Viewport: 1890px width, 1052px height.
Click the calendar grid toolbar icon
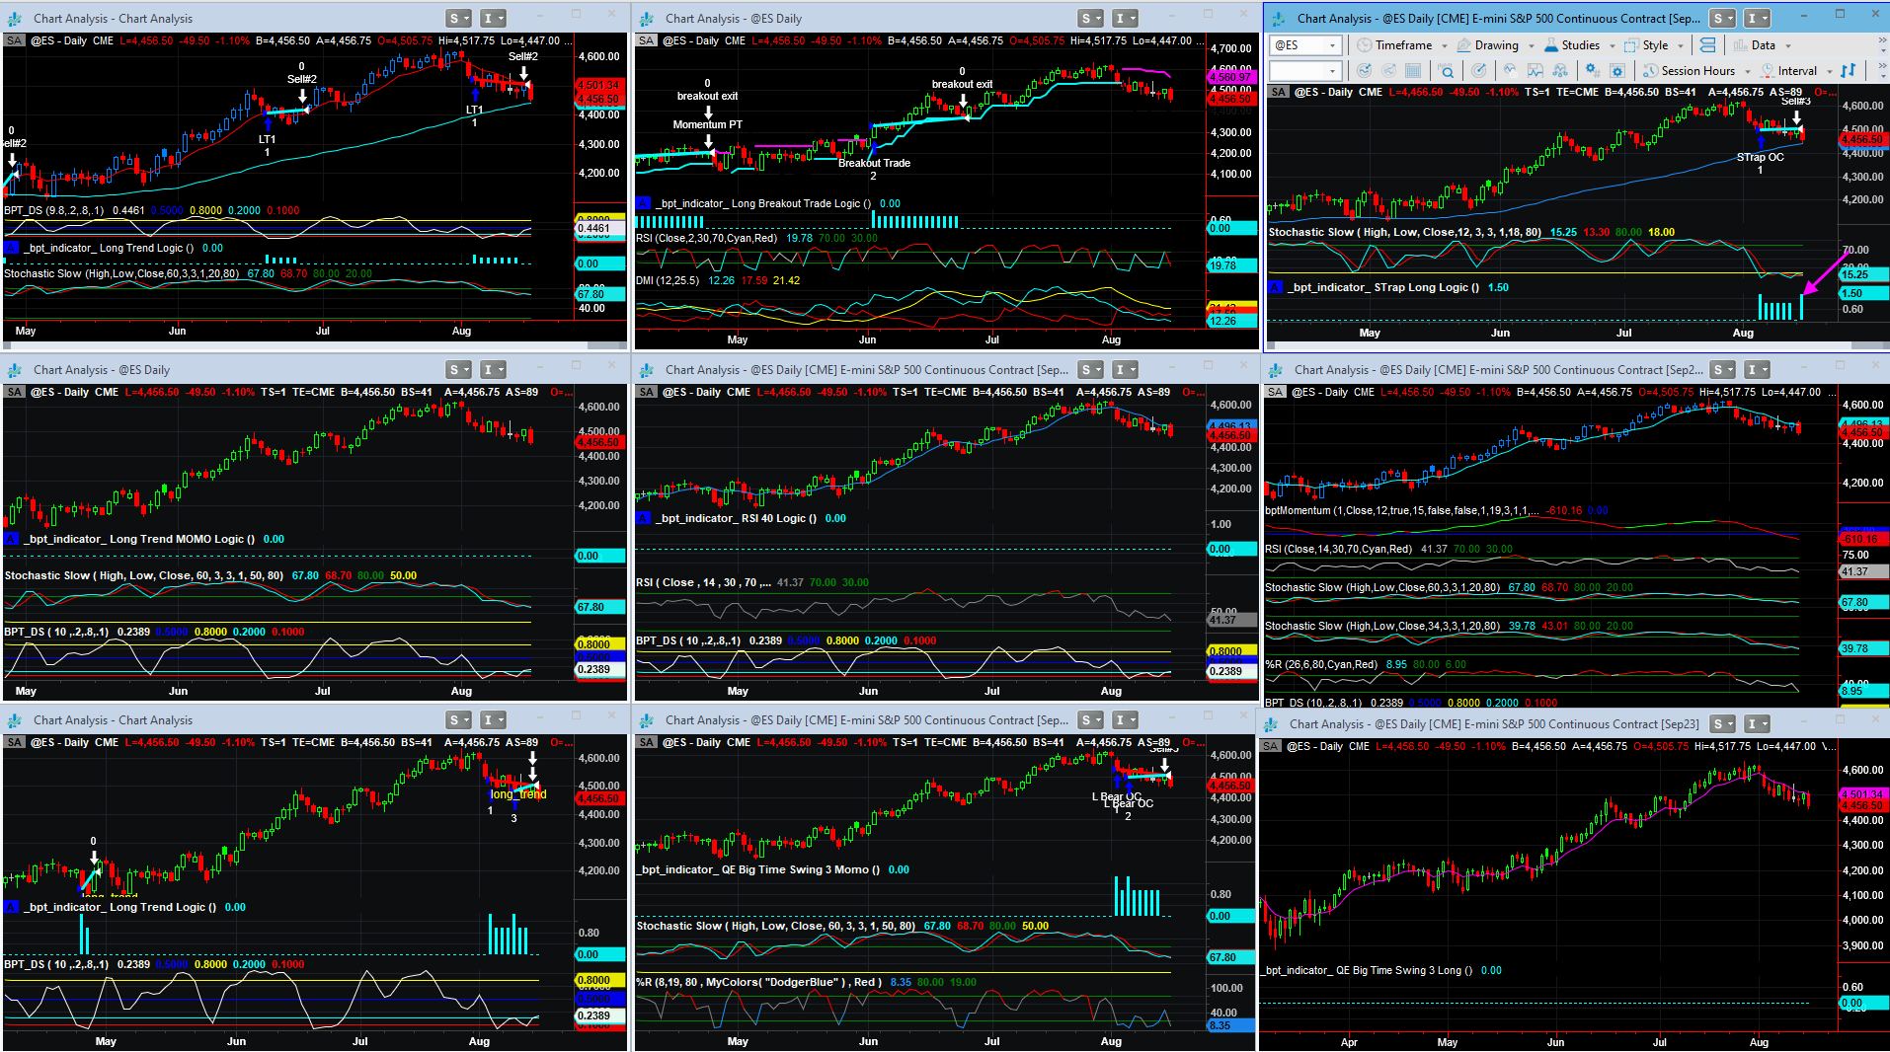pos(1413,71)
